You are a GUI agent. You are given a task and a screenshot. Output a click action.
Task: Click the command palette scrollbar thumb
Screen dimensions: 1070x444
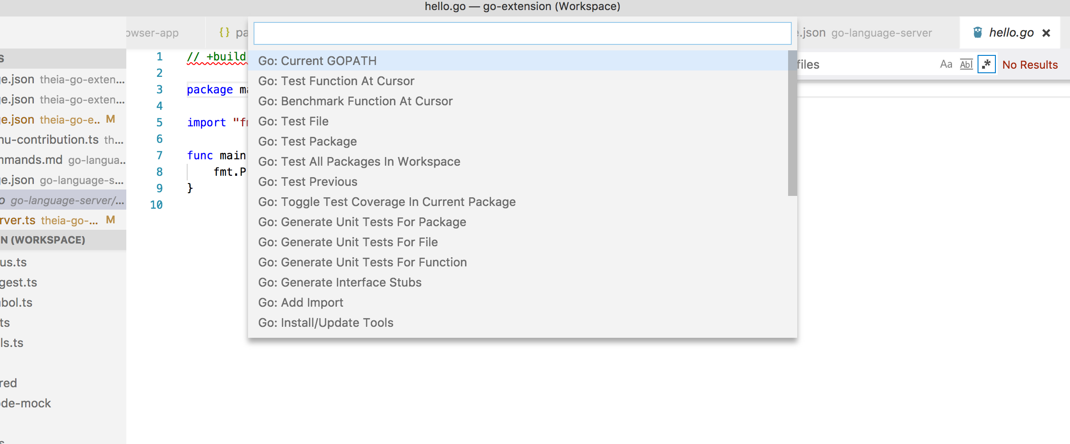(x=792, y=123)
